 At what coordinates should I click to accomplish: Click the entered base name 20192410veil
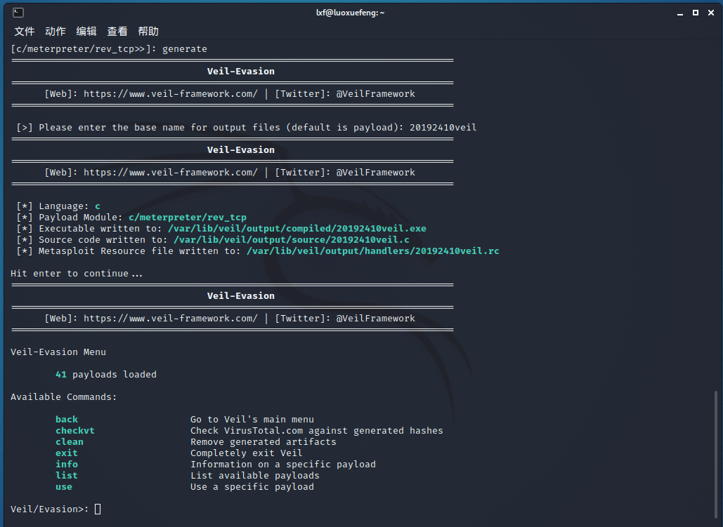click(x=443, y=127)
